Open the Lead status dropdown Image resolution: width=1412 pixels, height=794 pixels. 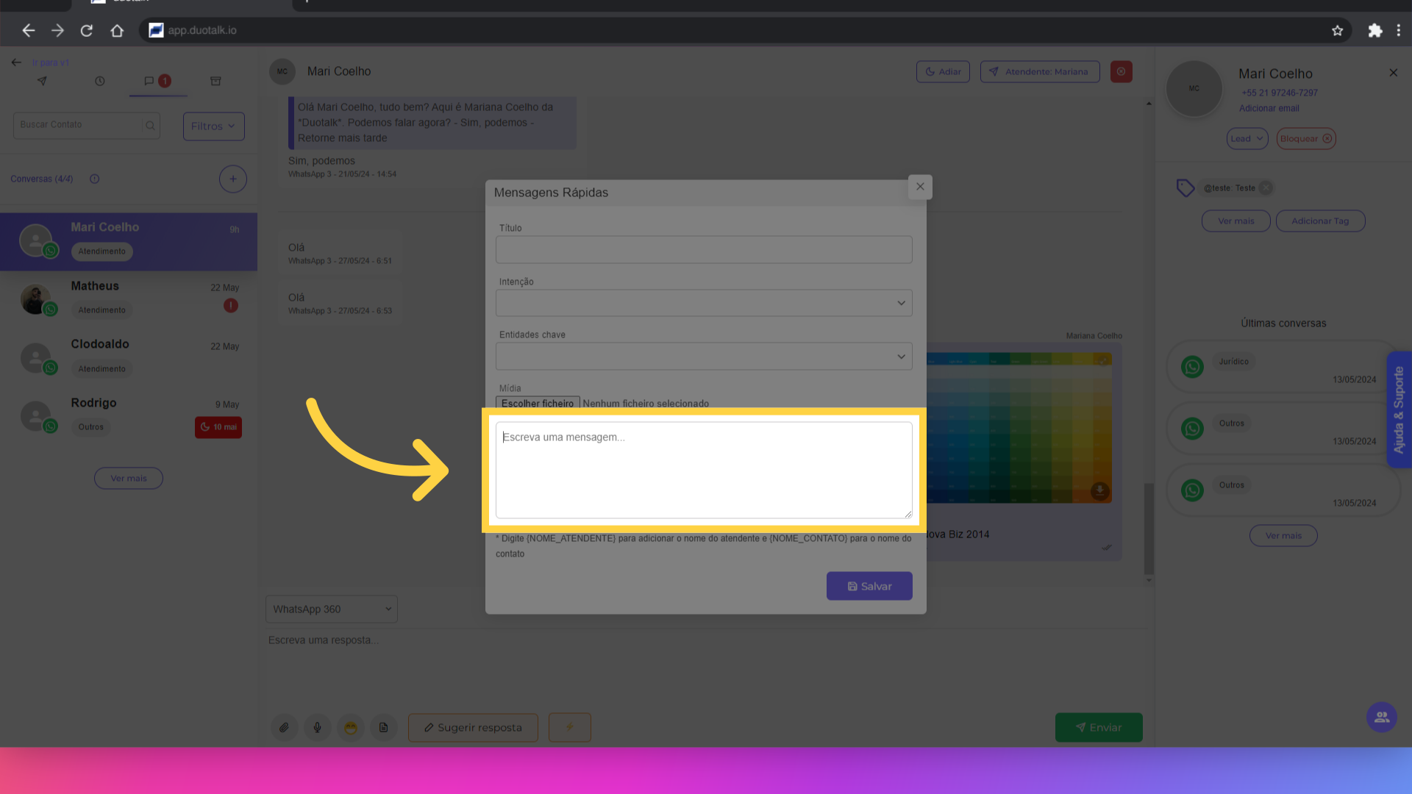click(x=1247, y=138)
